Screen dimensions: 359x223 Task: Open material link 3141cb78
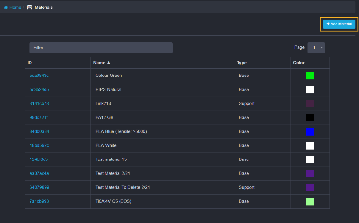[39, 103]
